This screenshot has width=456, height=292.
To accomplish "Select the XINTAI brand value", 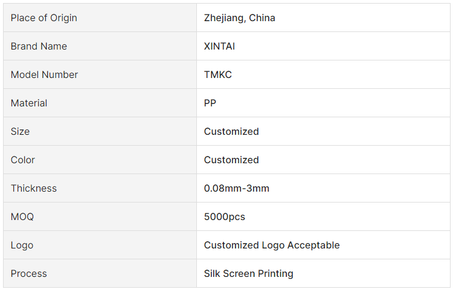I will click(x=219, y=47).
